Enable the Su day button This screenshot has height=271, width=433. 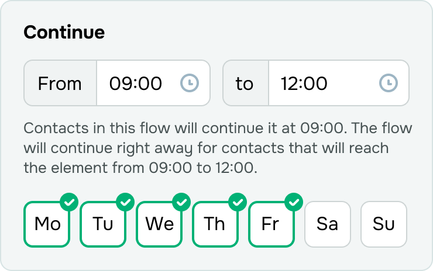384,224
